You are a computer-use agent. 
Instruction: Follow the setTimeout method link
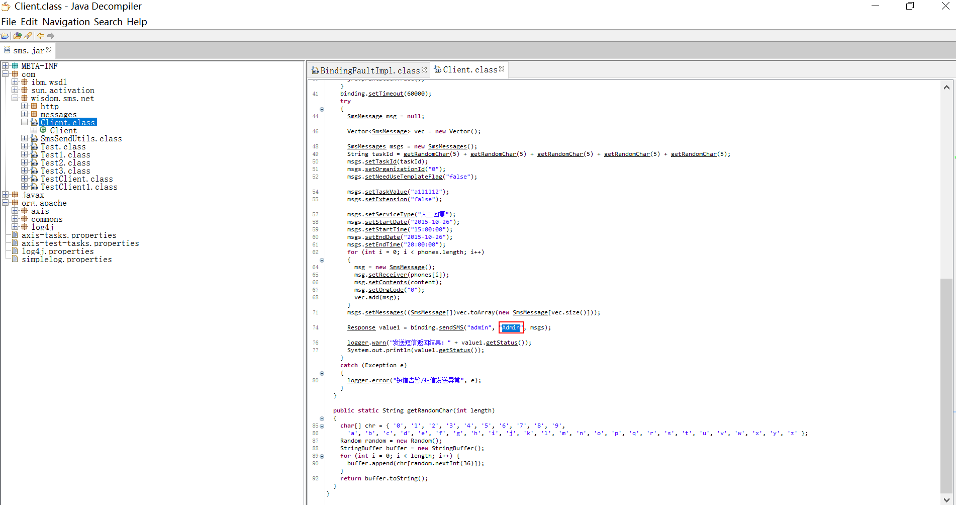pos(386,94)
